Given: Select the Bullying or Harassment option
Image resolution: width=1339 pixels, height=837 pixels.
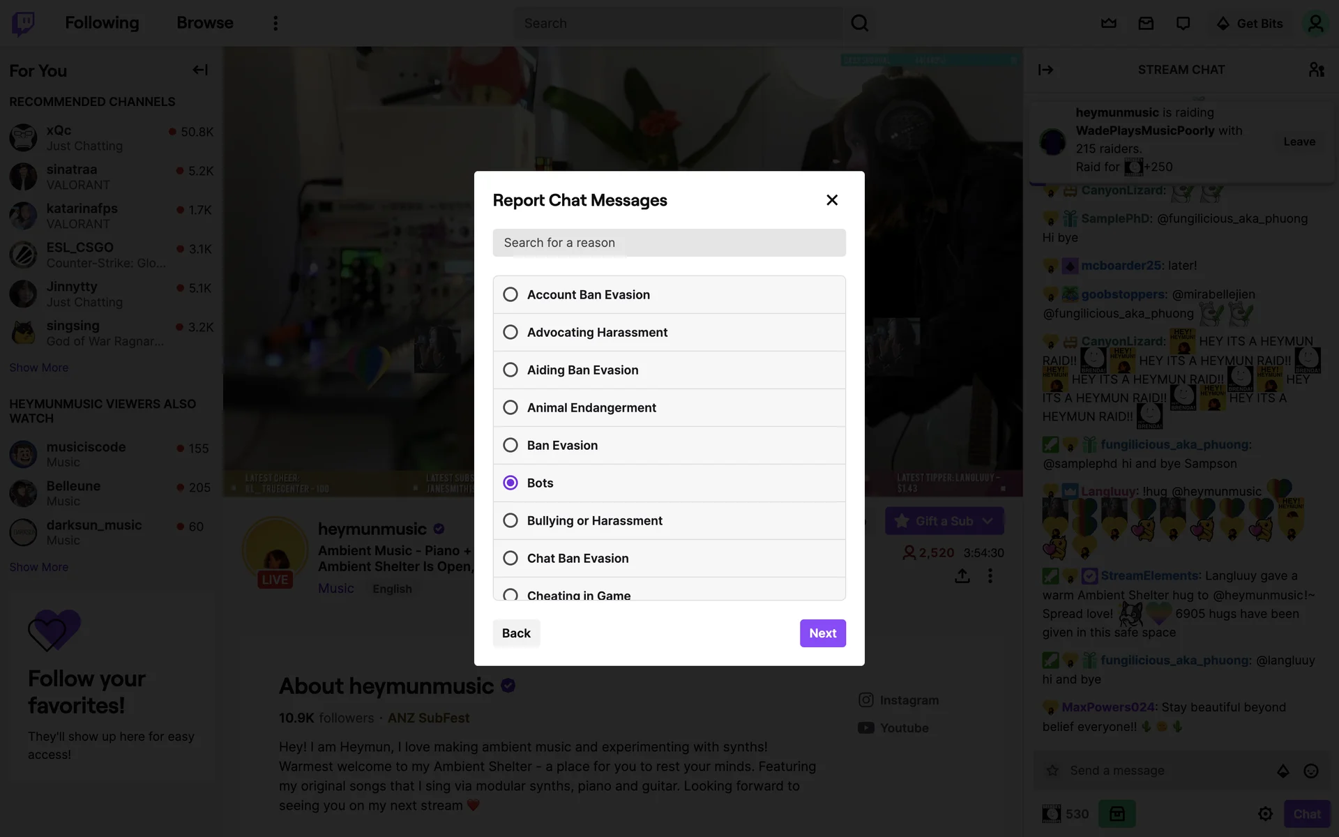Looking at the screenshot, I should [x=510, y=520].
